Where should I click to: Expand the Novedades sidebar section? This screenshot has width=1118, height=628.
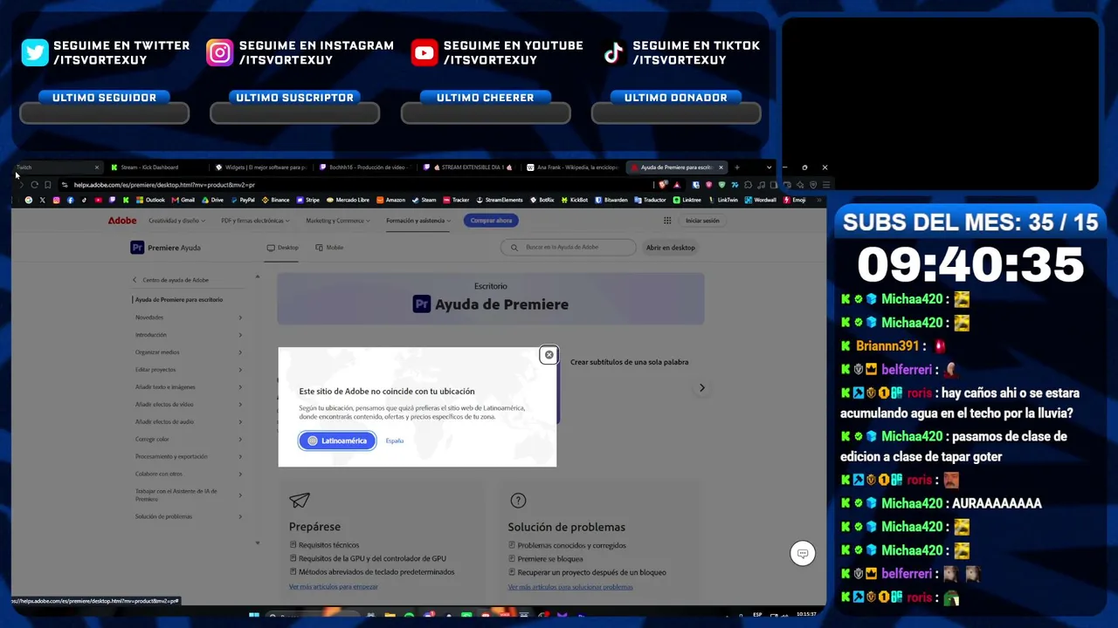189,317
